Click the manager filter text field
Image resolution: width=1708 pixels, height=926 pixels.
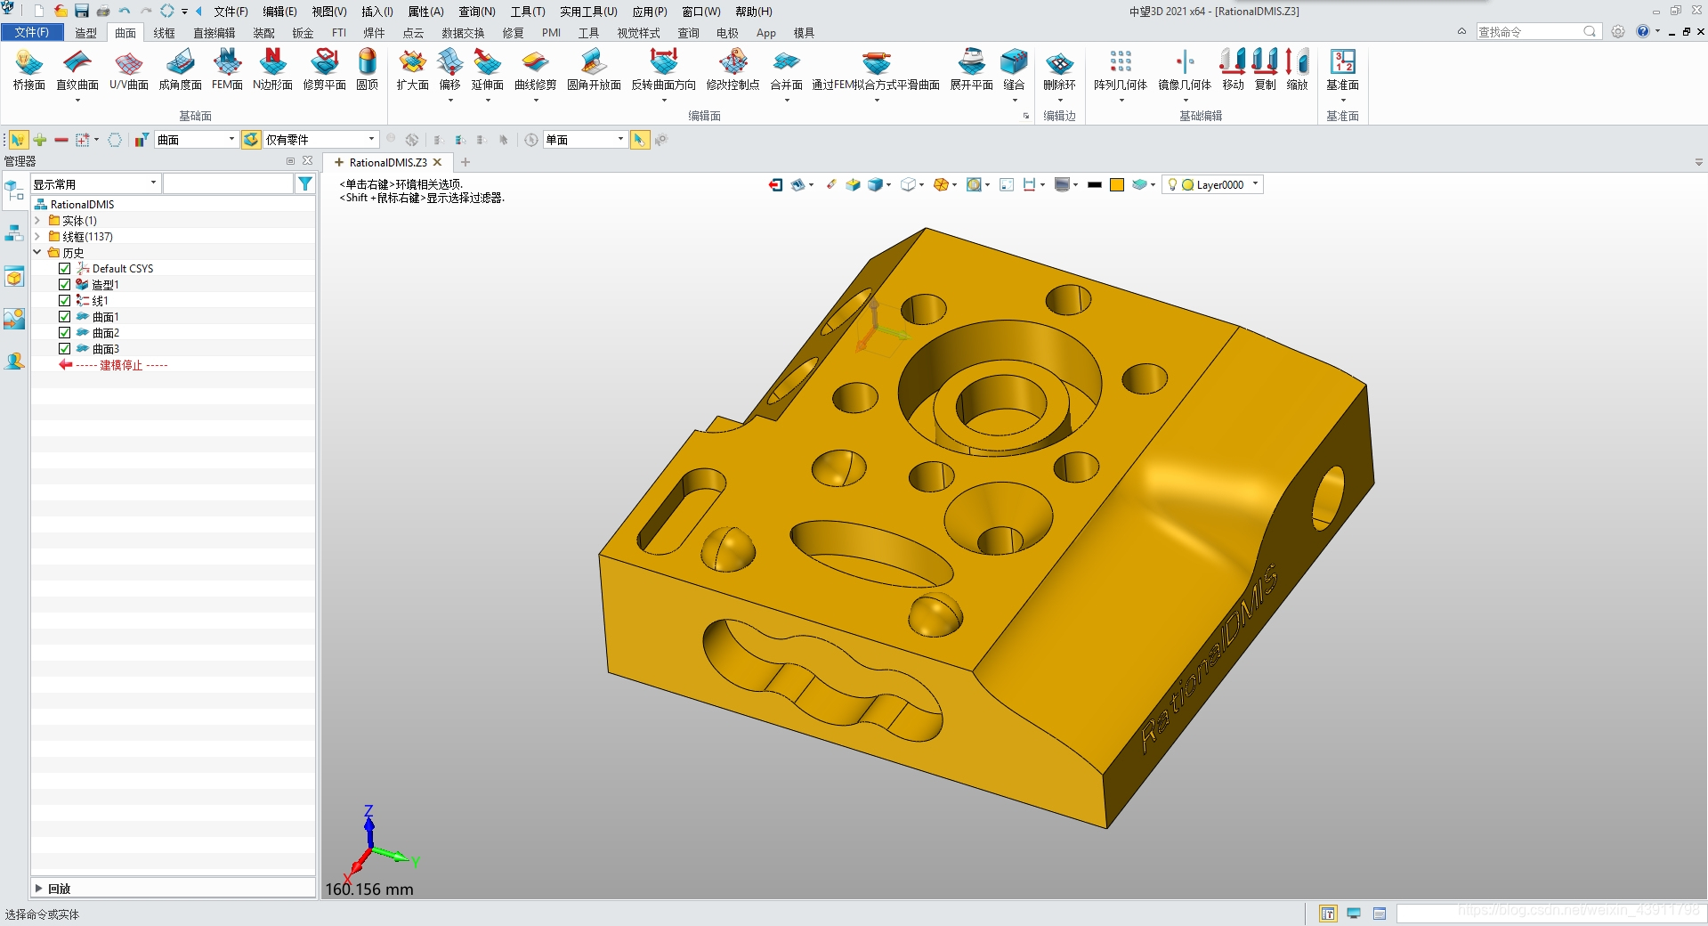pos(228,183)
